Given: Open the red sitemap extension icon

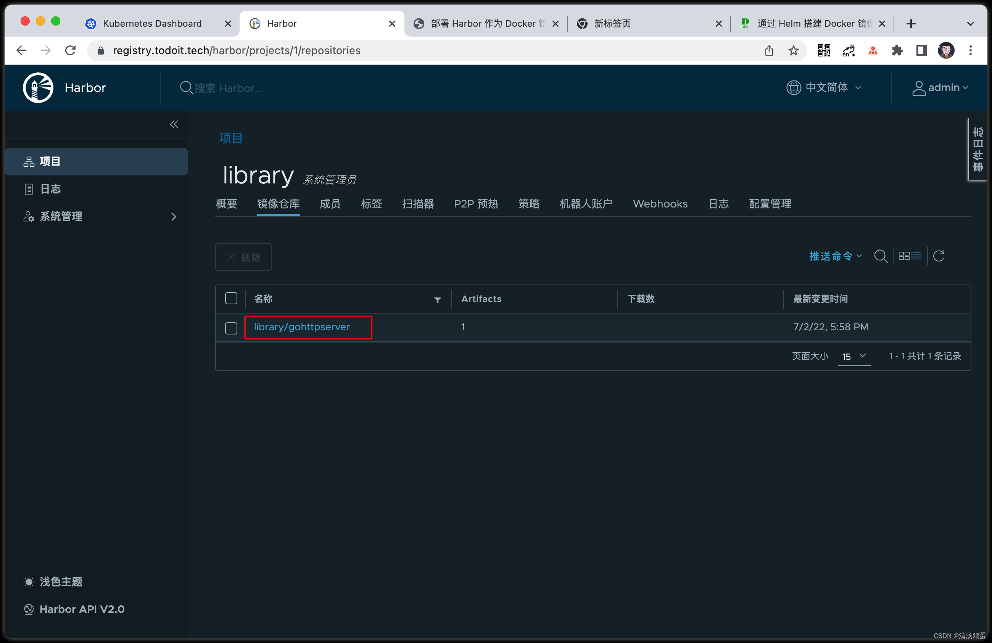Looking at the screenshot, I should (873, 50).
